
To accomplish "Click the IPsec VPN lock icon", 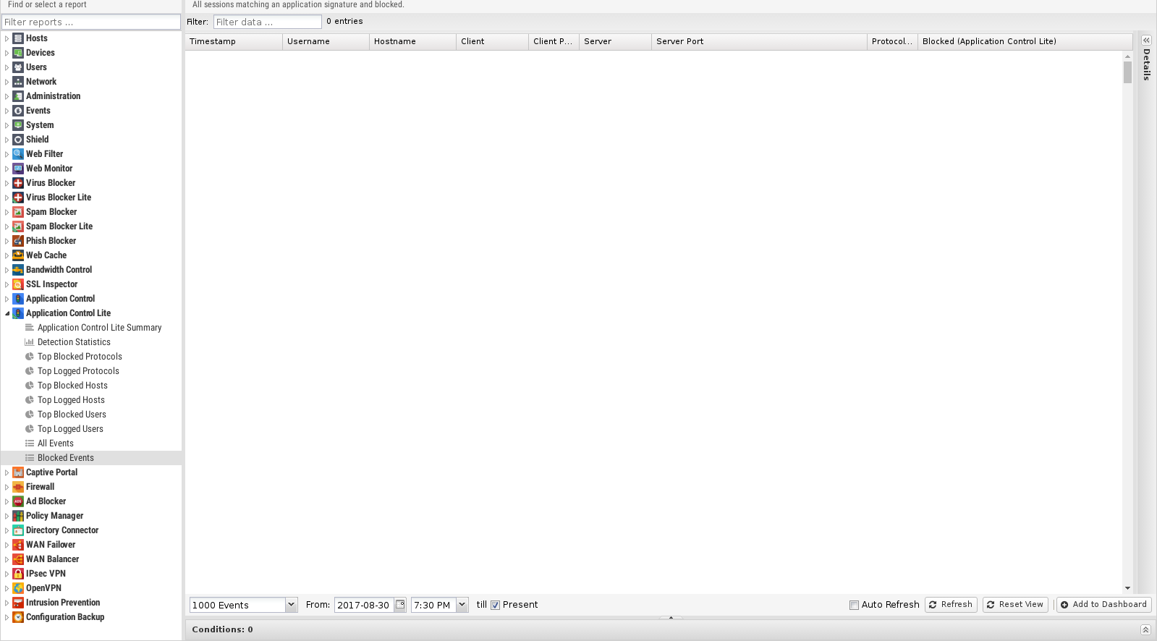I will tap(18, 574).
